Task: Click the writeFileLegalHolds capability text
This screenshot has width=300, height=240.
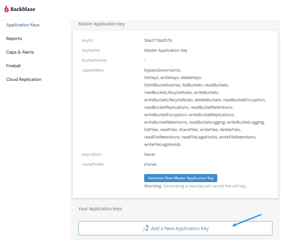Action: 162,144
